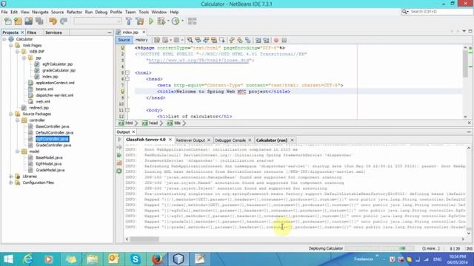Image resolution: width=474 pixels, height=266 pixels.
Task: Collapse the Web Pages folder
Action: coord(11,45)
